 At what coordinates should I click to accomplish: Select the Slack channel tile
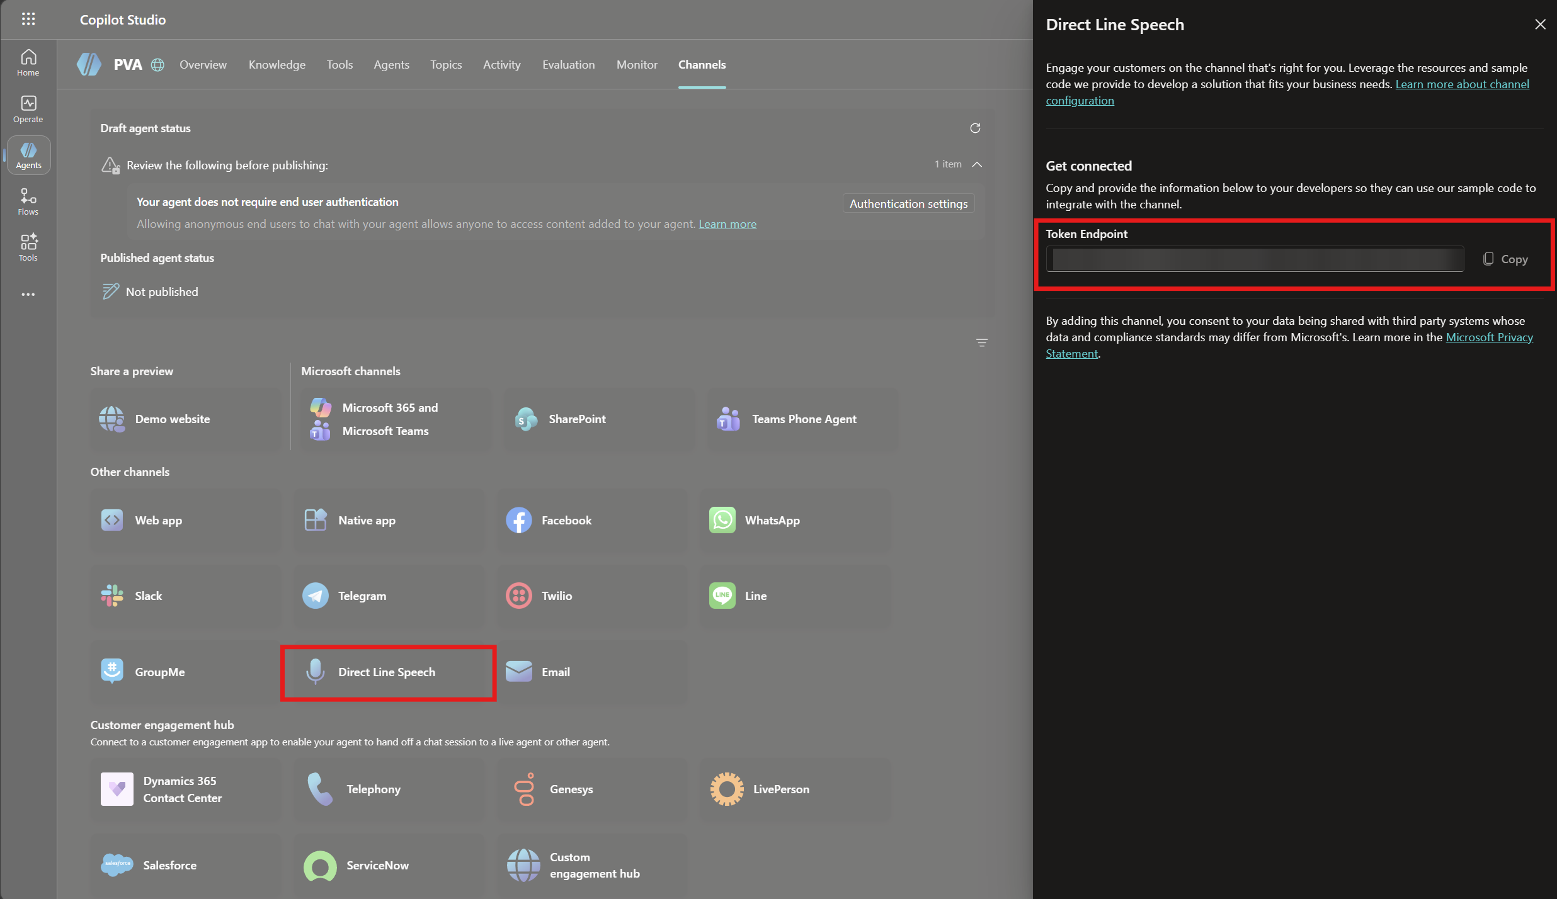pyautogui.click(x=186, y=596)
